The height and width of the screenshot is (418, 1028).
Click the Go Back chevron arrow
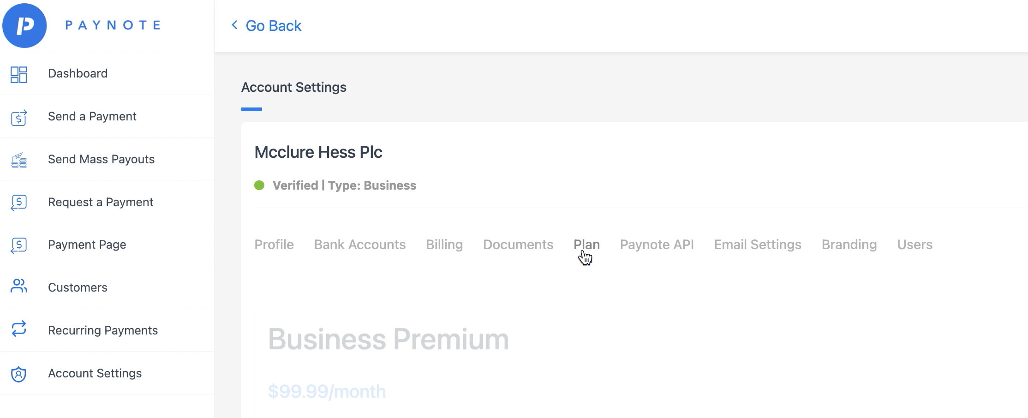click(x=234, y=25)
